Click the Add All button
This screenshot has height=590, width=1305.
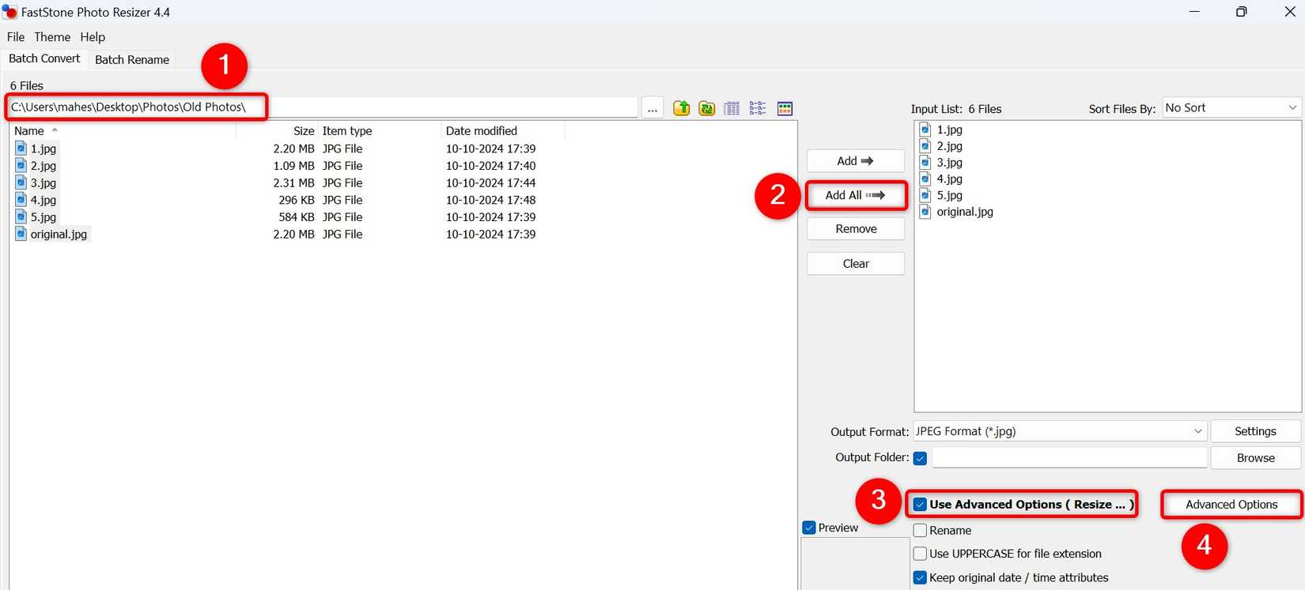(x=856, y=195)
